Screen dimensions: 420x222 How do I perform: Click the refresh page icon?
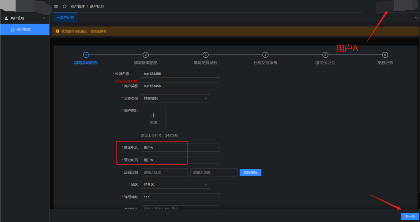[x=65, y=6]
